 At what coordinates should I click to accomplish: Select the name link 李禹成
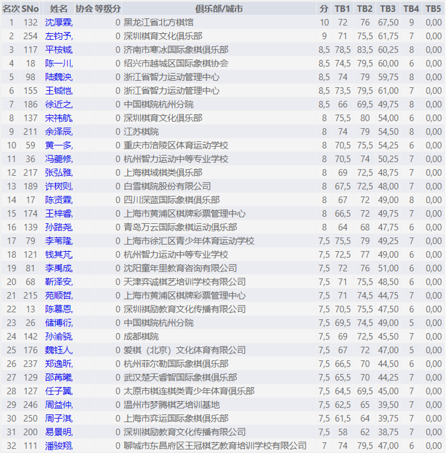pyautogui.click(x=58, y=268)
